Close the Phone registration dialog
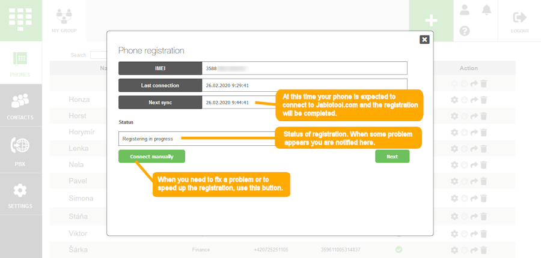This screenshot has height=258, width=541. 424,40
